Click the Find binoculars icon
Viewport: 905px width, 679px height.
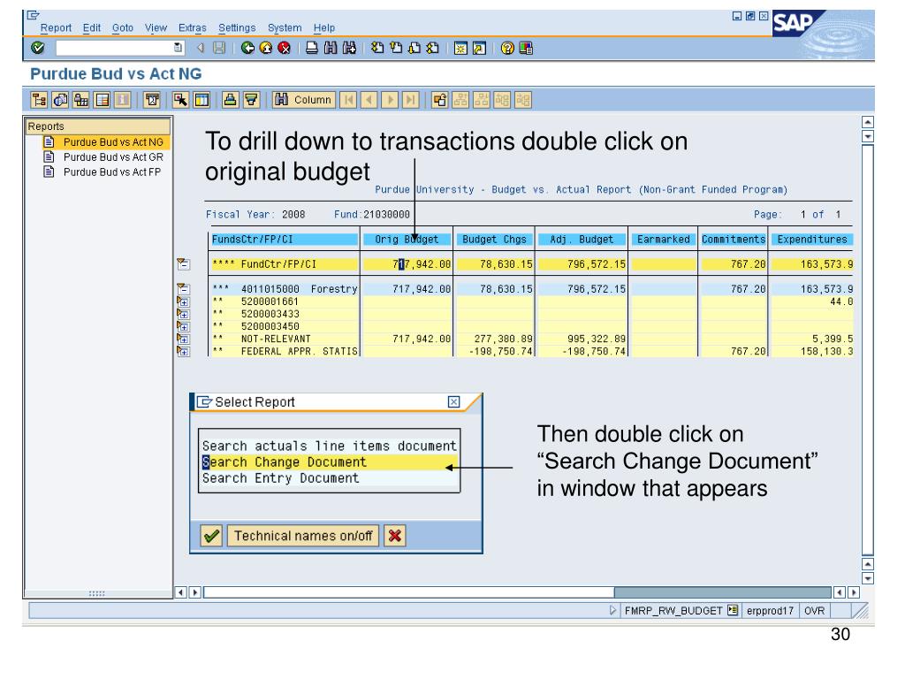coord(331,49)
